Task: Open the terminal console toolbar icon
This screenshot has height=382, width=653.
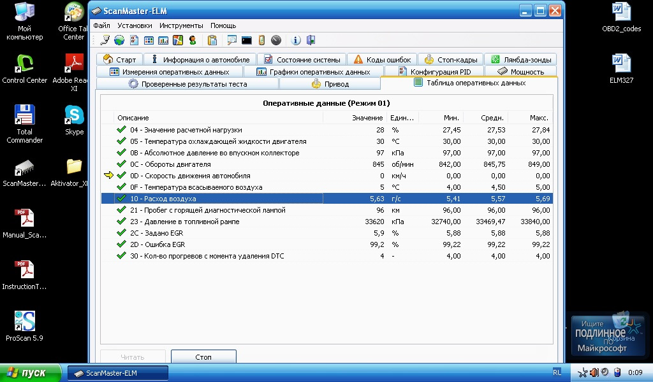Action: (x=247, y=40)
